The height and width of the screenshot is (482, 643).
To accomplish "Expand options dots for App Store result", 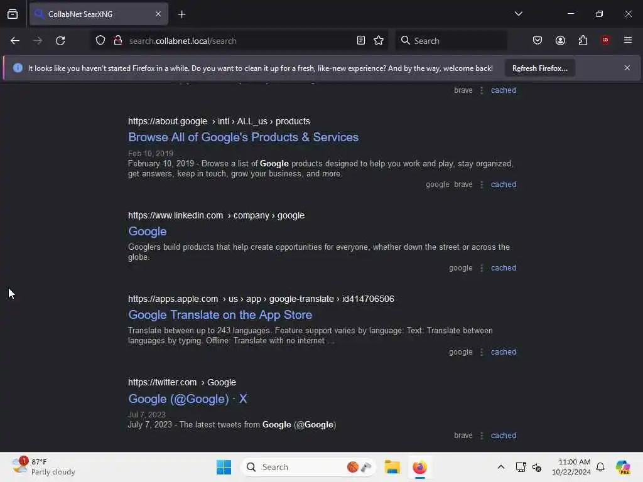I will coord(482,352).
